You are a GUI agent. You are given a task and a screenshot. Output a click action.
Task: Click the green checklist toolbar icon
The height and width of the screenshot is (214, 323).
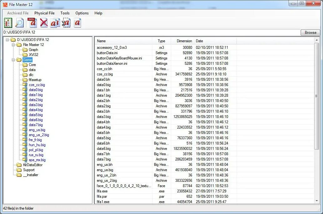(8, 23)
